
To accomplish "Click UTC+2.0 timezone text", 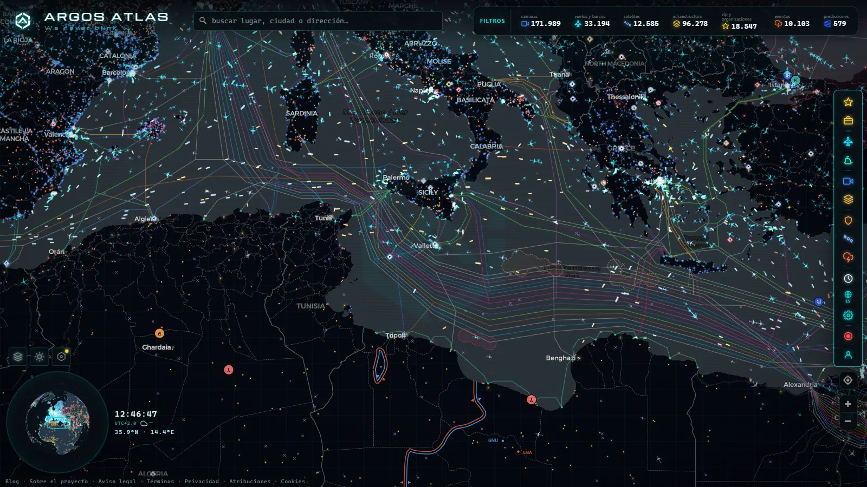I will 125,424.
